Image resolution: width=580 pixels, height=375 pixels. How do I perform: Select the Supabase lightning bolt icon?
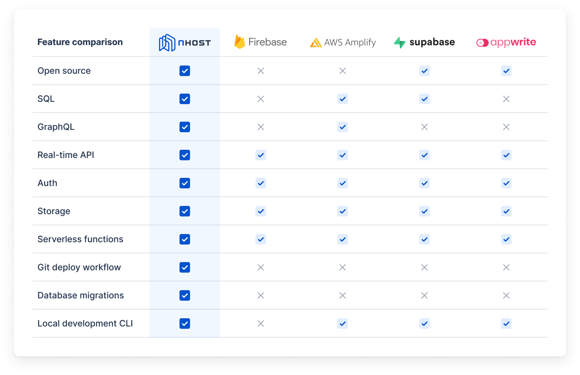pos(399,42)
